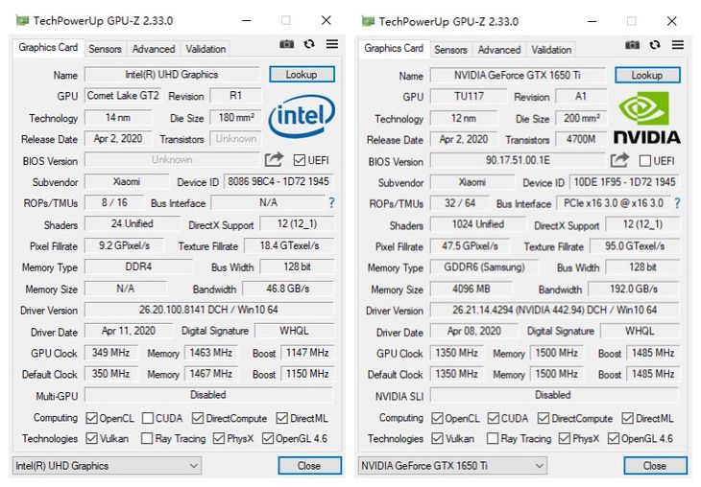Switch to Advanced tab in NVIDIA window
Viewport: 701px width, 487px height.
[499, 50]
